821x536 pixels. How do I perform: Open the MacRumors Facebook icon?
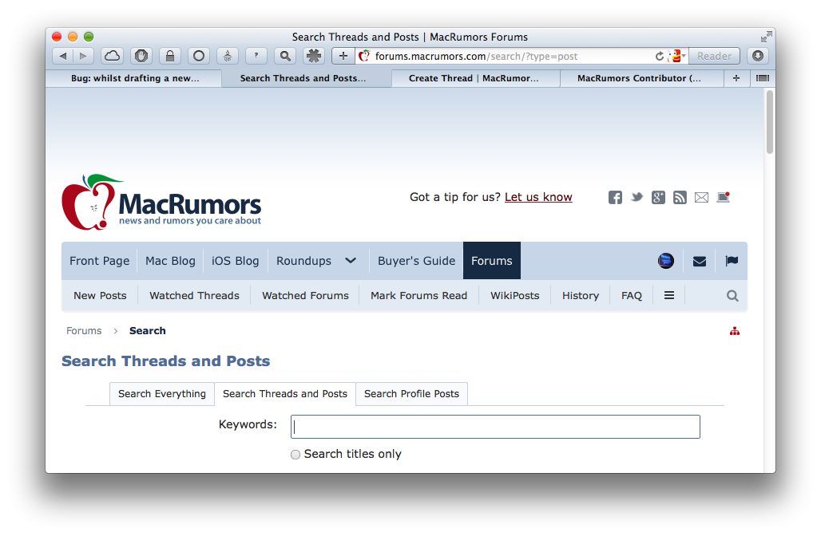click(615, 197)
